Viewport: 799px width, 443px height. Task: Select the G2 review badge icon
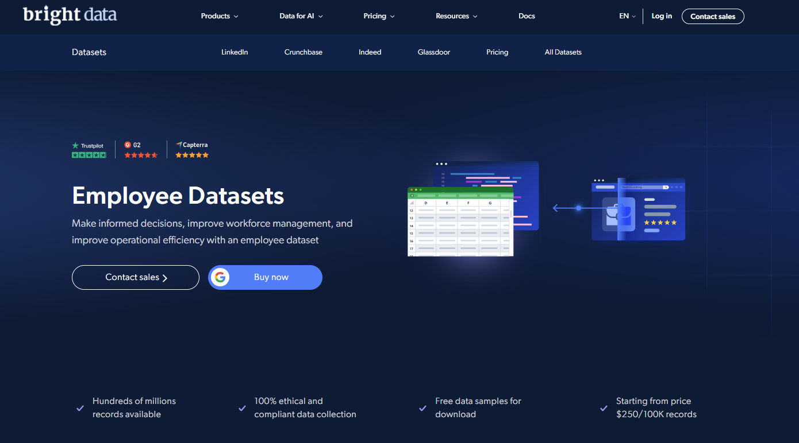tap(126, 144)
